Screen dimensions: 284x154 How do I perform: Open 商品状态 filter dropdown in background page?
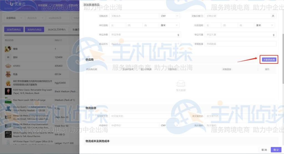35,18
